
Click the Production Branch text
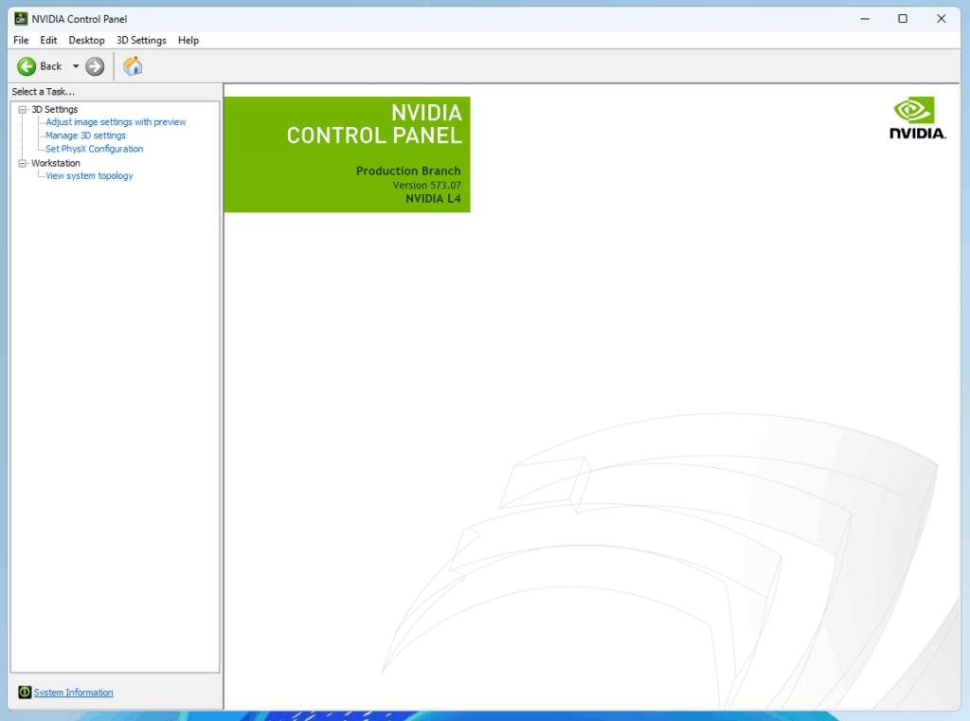coord(408,171)
